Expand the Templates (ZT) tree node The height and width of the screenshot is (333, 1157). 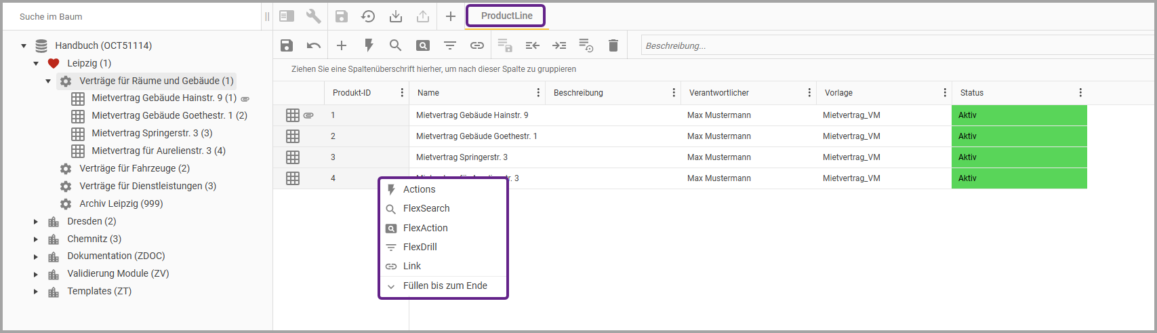pos(36,292)
